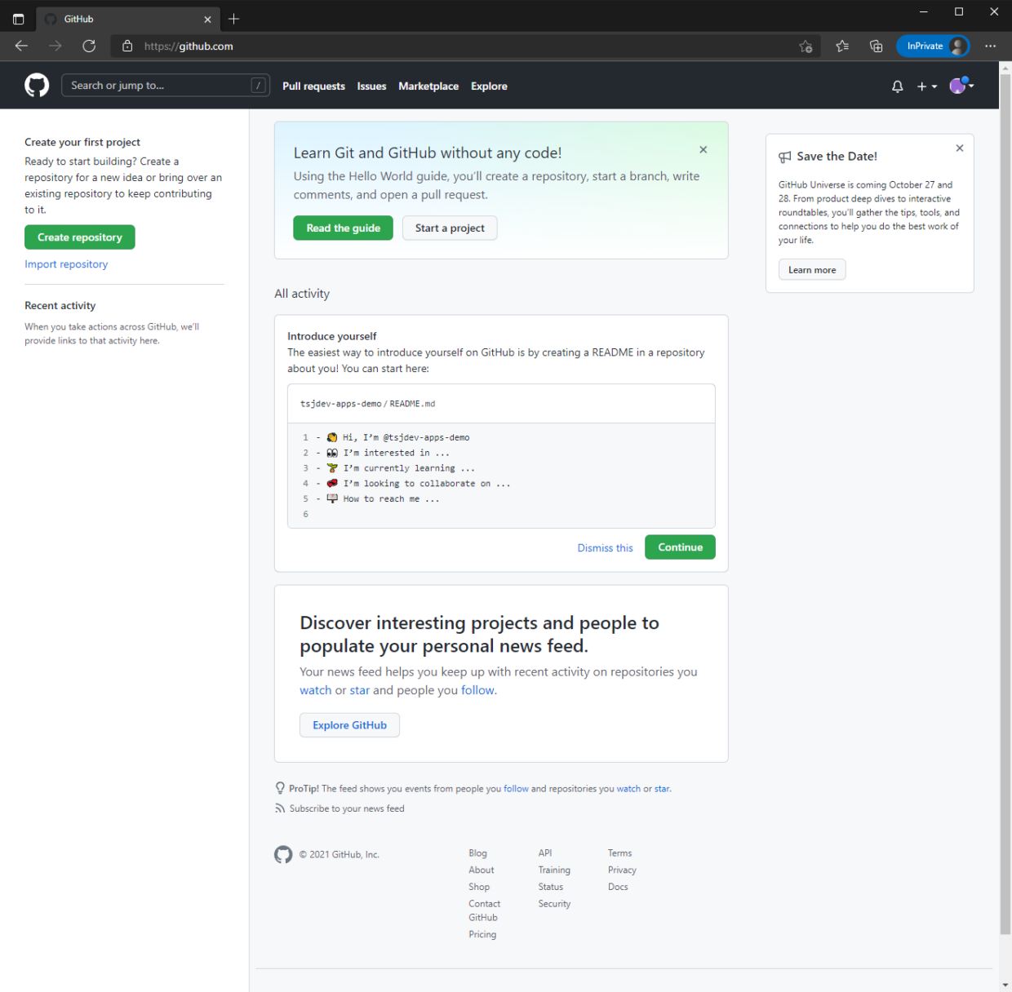Screen dimensions: 1012x992
Task: Click the octocat icon in the page footer
Action: click(283, 854)
